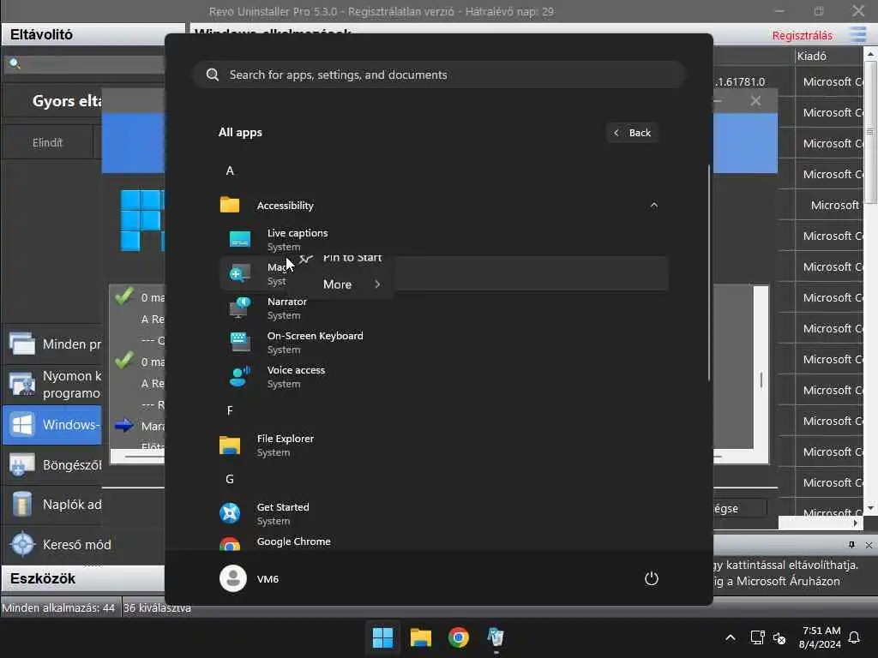Pin the Revo description panel
This screenshot has height=658, width=878.
click(851, 545)
